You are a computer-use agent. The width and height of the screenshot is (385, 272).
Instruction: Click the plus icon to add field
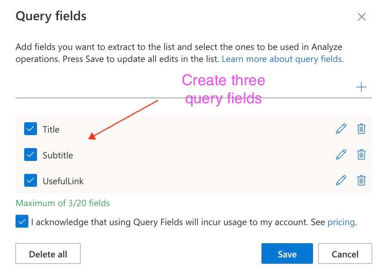(x=361, y=87)
